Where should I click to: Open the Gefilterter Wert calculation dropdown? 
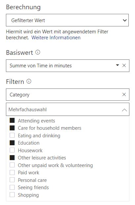click(x=67, y=20)
